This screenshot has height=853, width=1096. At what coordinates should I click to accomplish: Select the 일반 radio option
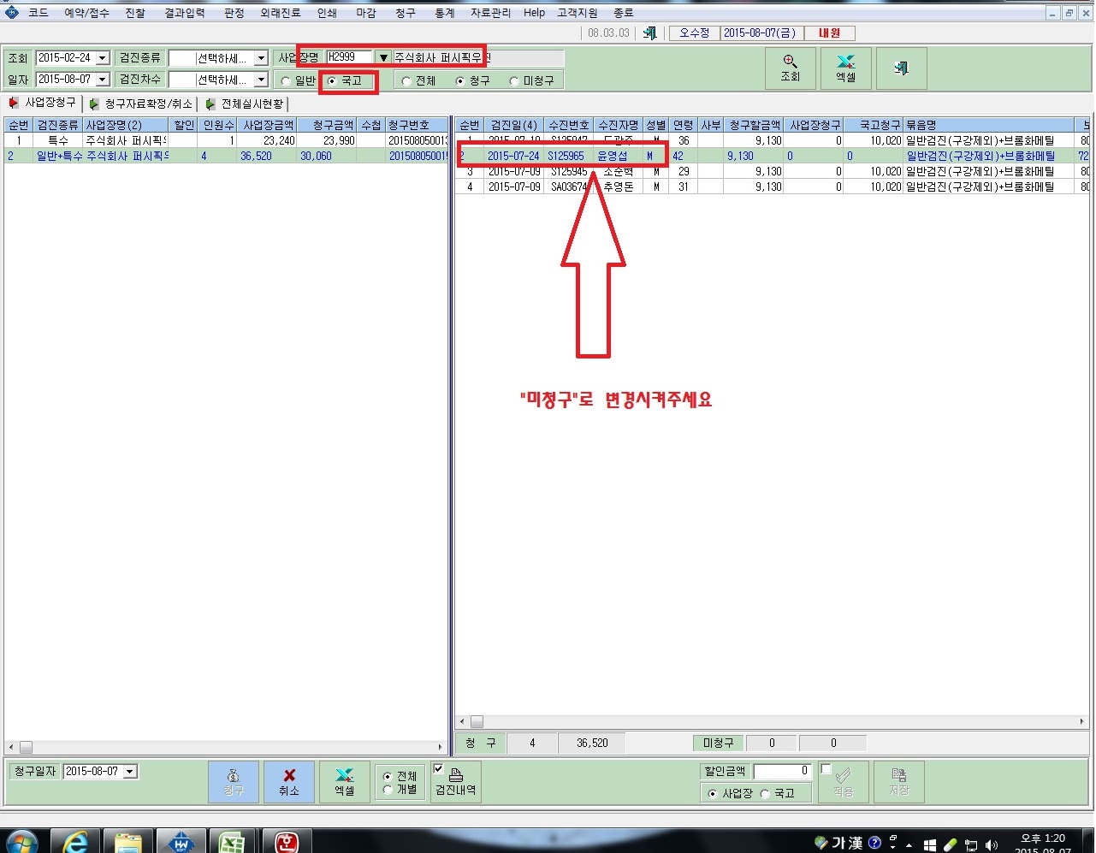[x=286, y=81]
